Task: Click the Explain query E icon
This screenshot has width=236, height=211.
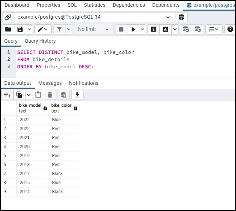Action: 153,29
